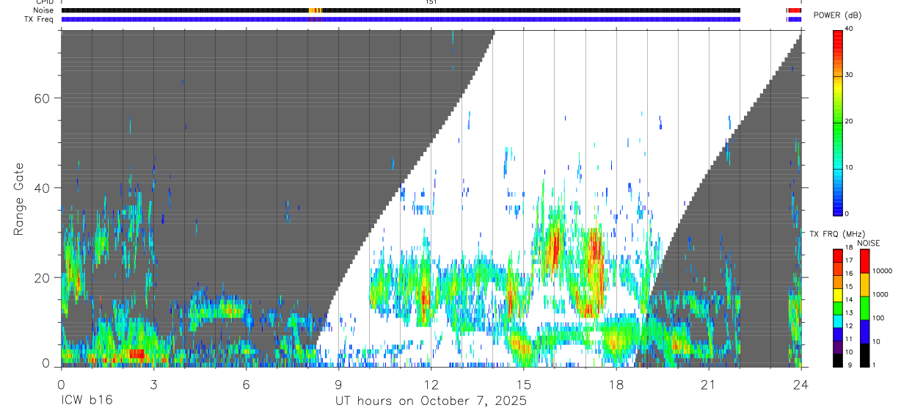Click the ICW b16 radar label

[x=87, y=401]
